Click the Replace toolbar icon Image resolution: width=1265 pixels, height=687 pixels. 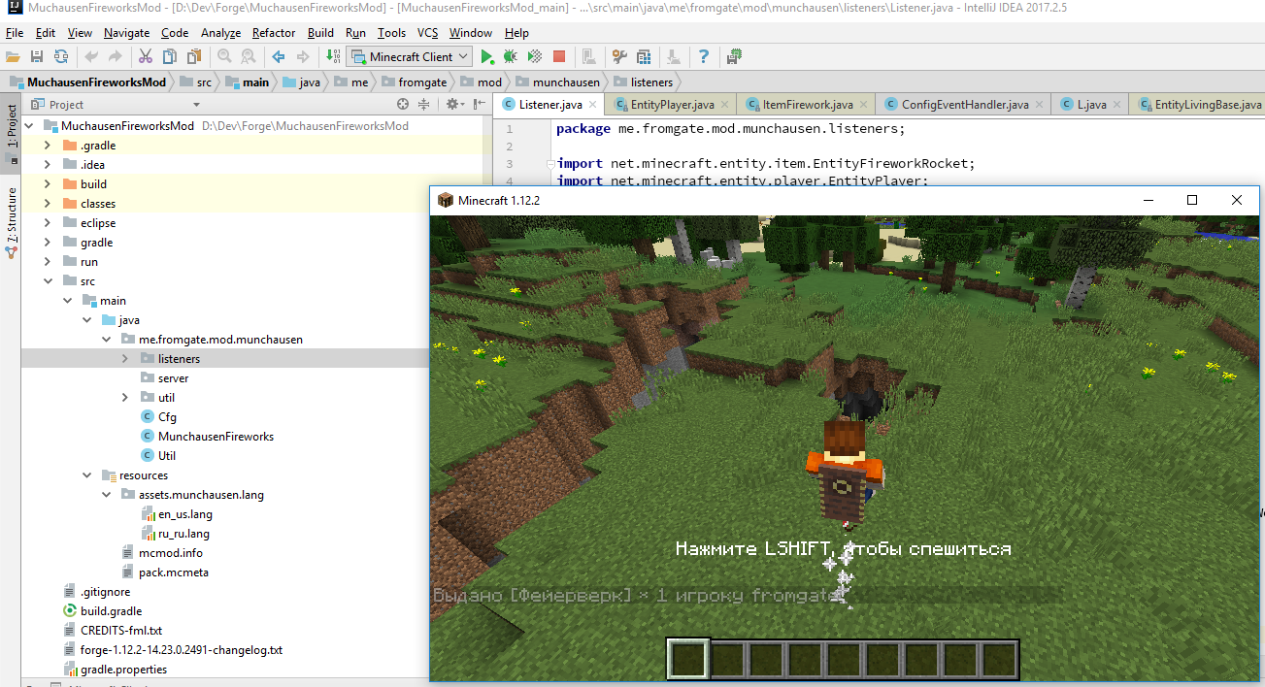(x=249, y=57)
